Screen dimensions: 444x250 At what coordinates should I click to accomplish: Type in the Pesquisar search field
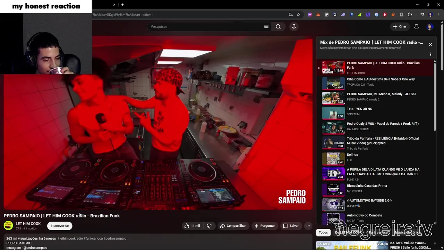pyautogui.click(x=205, y=27)
